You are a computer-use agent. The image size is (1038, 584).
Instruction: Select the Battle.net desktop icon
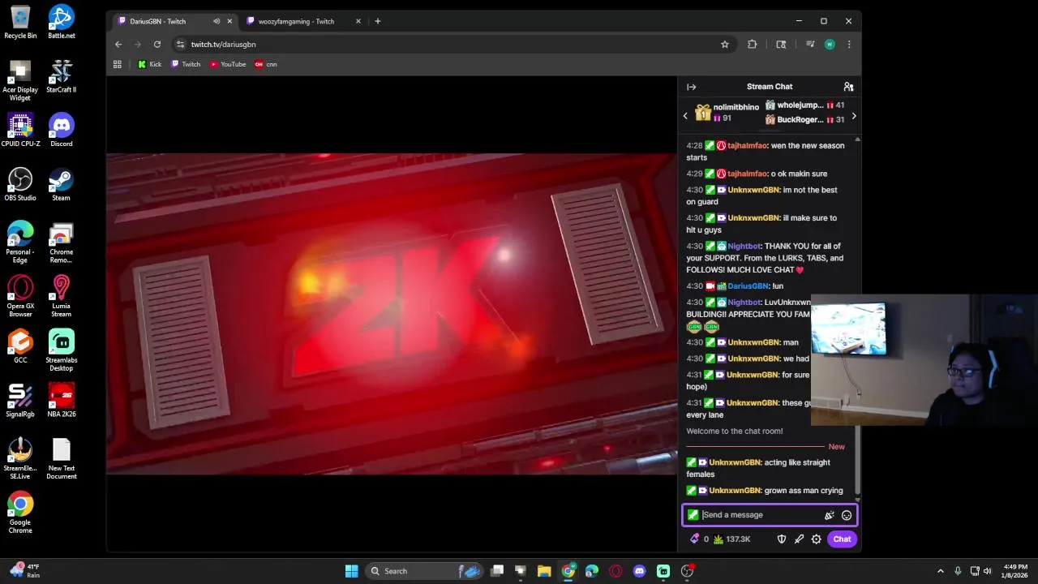tap(62, 22)
